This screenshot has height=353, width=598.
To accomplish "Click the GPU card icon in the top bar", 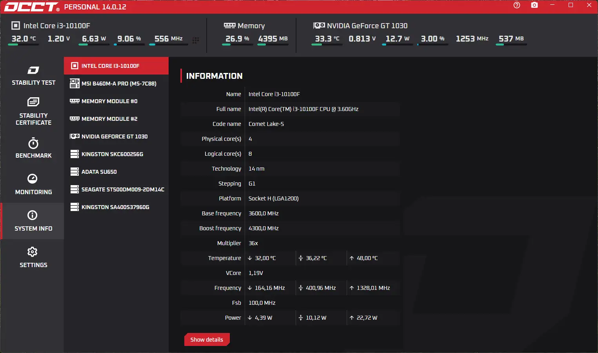I will 319,25.
